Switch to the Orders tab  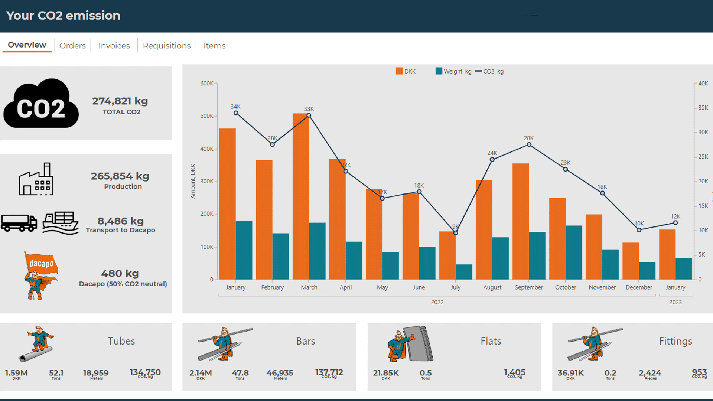(72, 46)
